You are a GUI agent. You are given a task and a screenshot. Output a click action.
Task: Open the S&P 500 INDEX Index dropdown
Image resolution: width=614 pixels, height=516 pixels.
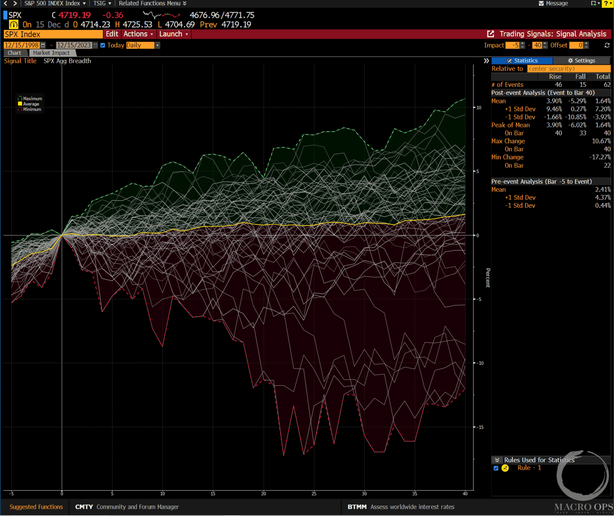coord(55,3)
